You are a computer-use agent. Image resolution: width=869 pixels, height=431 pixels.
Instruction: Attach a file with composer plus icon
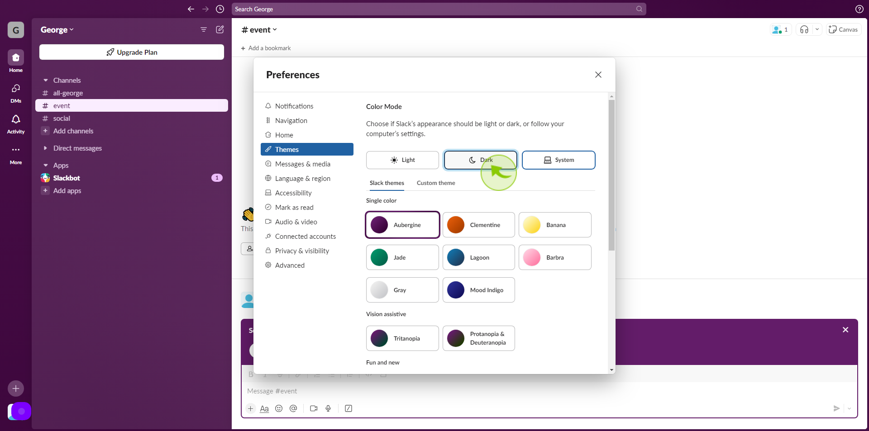coord(250,408)
